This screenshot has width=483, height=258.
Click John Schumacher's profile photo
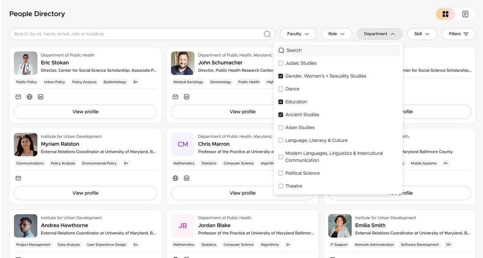183,63
